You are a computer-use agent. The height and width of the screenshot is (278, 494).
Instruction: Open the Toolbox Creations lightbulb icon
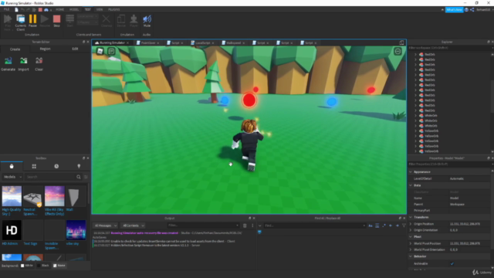79,166
